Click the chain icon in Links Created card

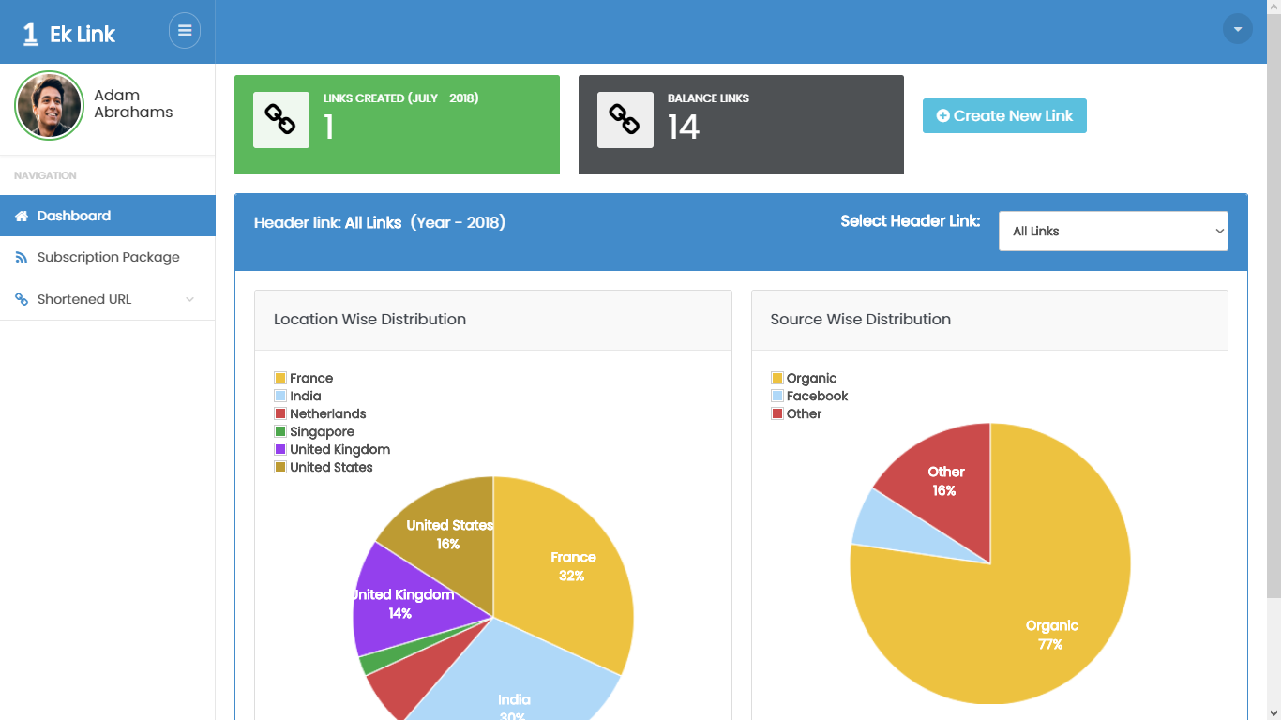click(280, 120)
